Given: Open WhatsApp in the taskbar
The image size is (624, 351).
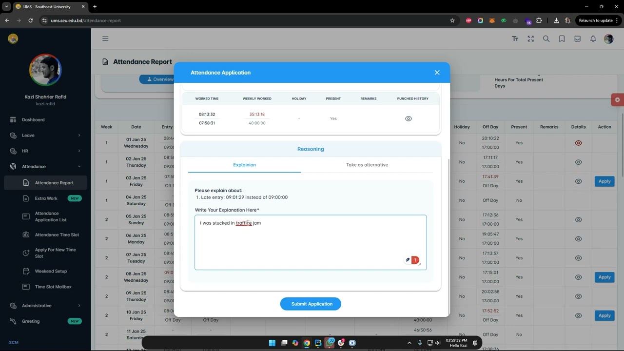Looking at the screenshot, I should [330, 343].
